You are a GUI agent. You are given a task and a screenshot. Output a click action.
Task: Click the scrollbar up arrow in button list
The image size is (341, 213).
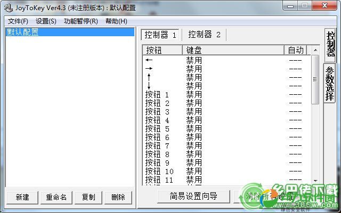(315, 50)
